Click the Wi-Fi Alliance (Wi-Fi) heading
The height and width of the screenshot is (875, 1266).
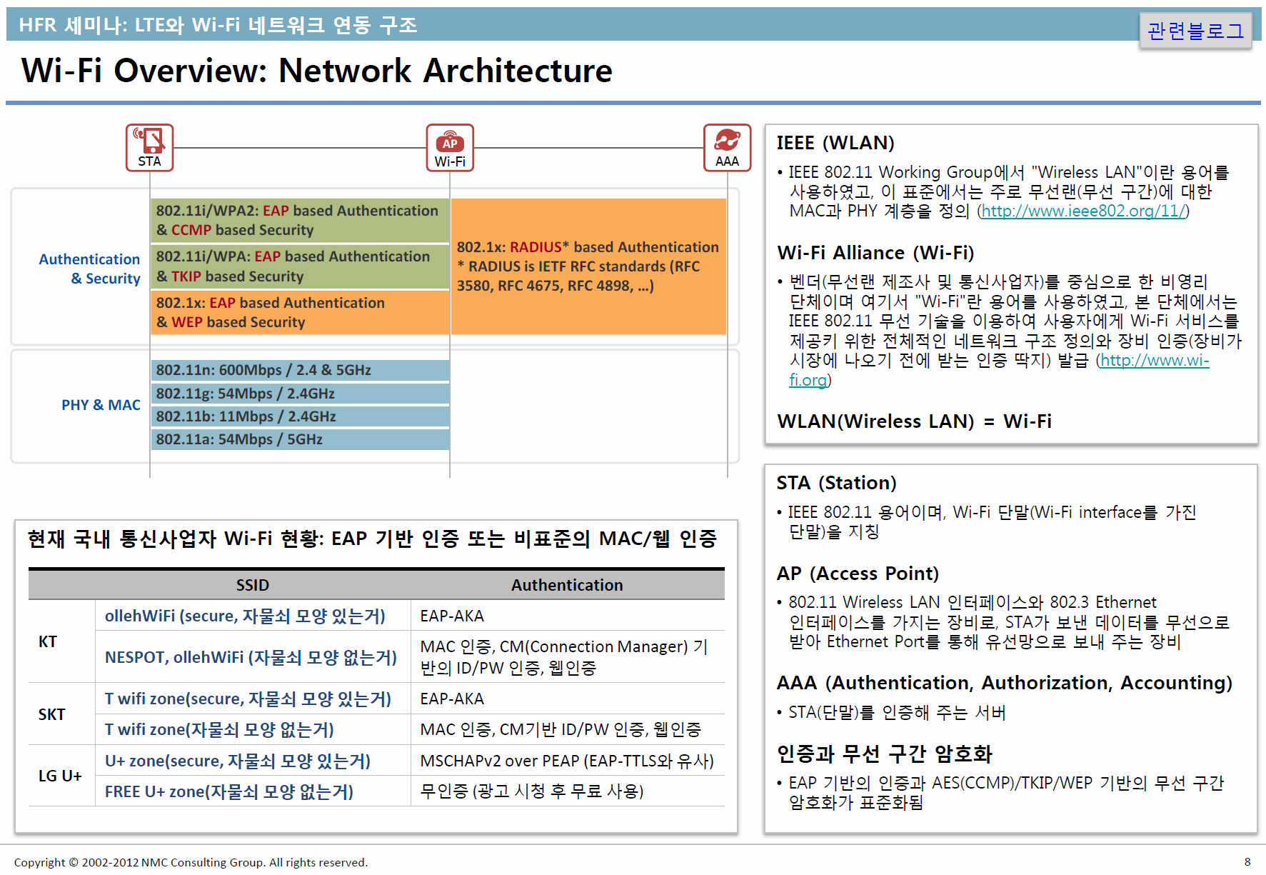pos(875,253)
